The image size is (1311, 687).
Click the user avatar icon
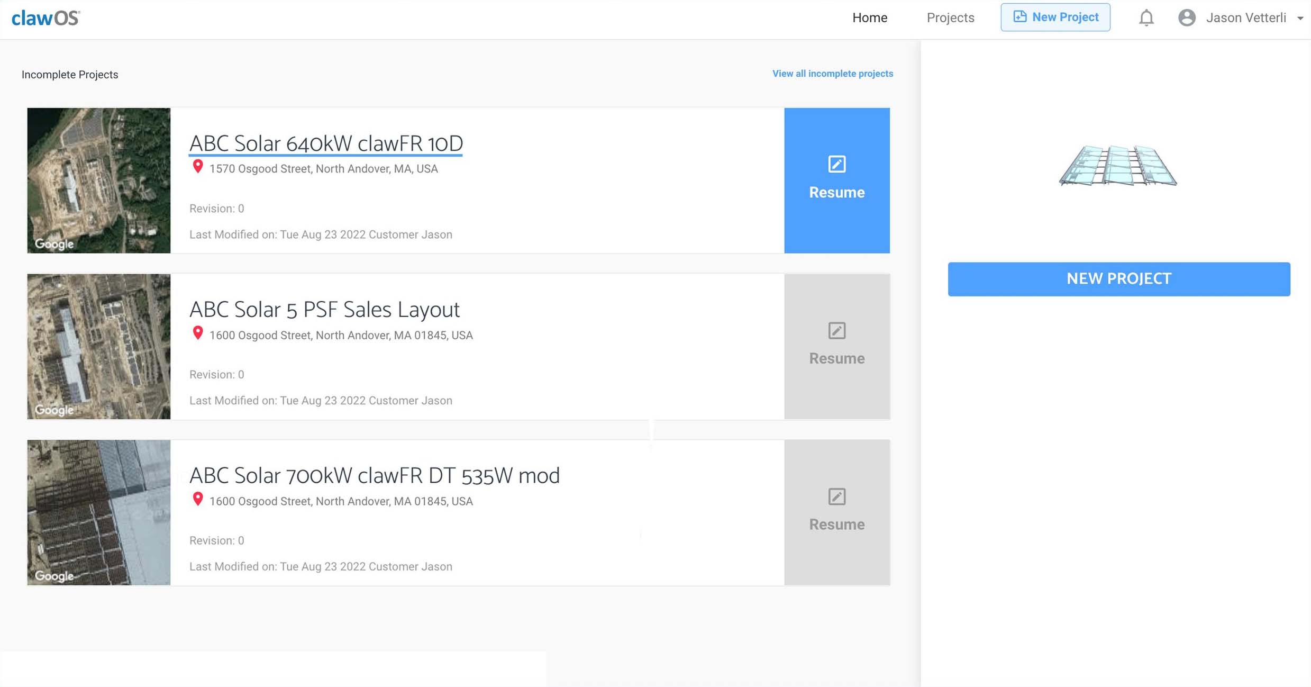click(x=1187, y=18)
